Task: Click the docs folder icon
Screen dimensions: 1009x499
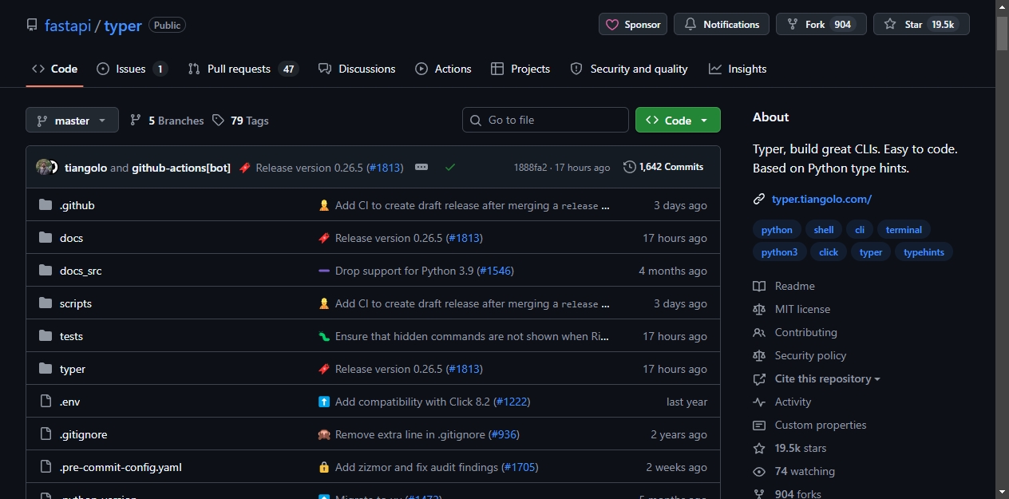Action: tap(46, 238)
